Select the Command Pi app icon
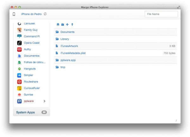 [19, 36]
